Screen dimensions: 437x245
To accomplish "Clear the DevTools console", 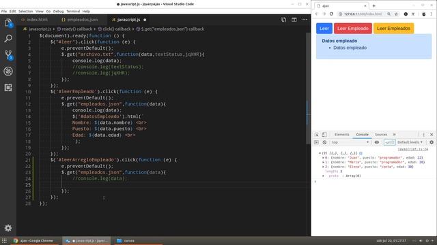I will pyautogui.click(x=324, y=142).
